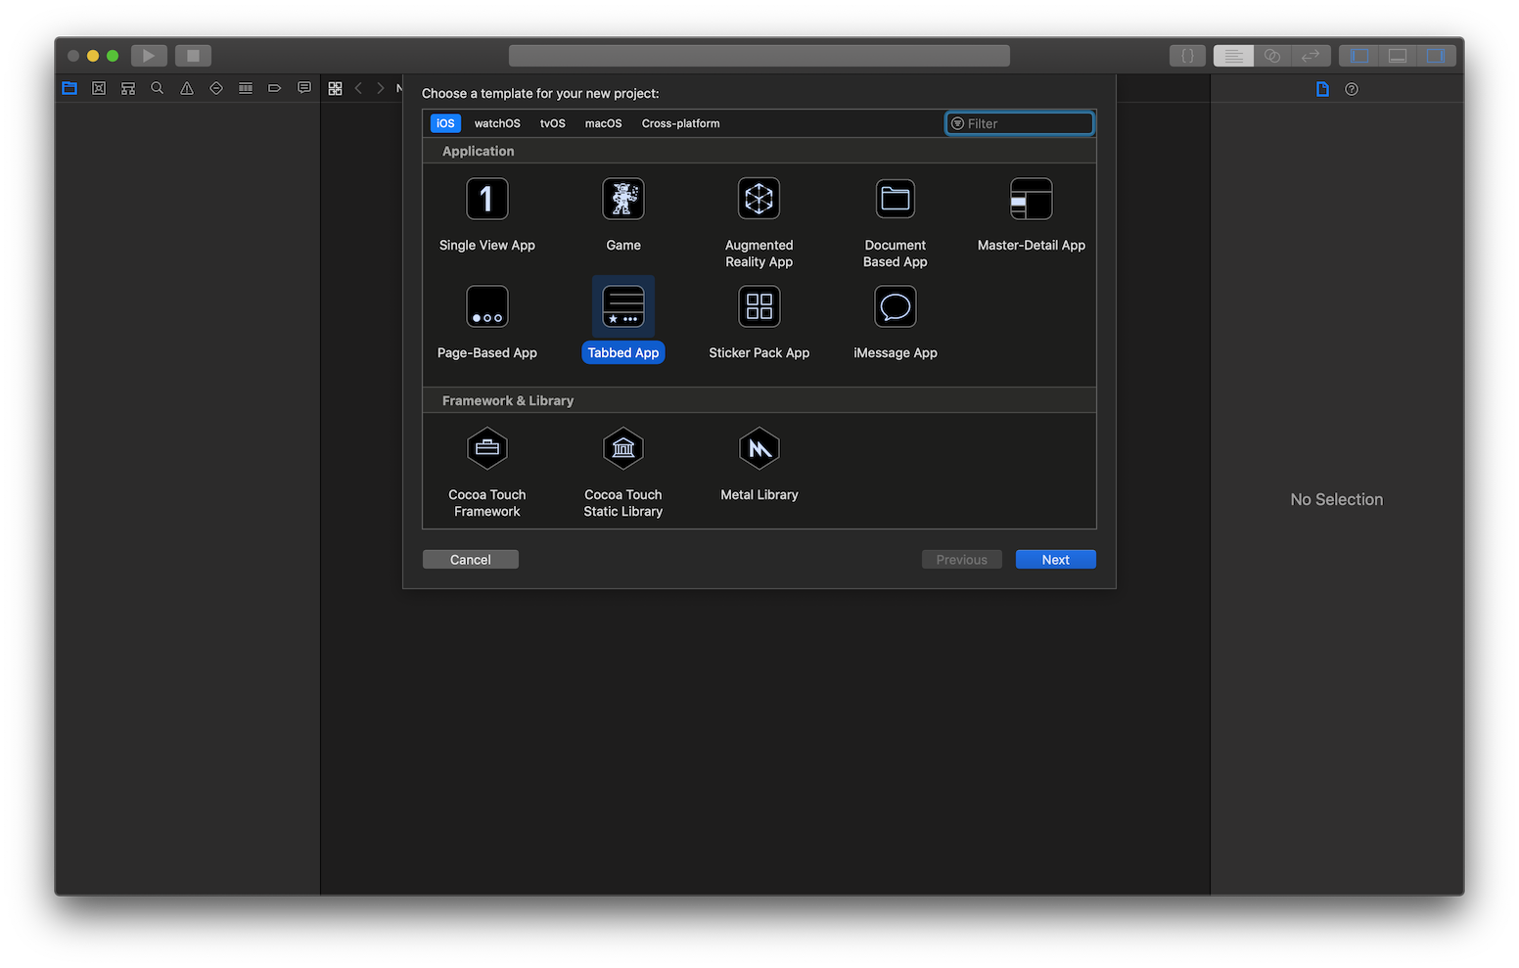Switch to the Cross-platform tab
The width and height of the screenshot is (1519, 968).
pyautogui.click(x=681, y=123)
